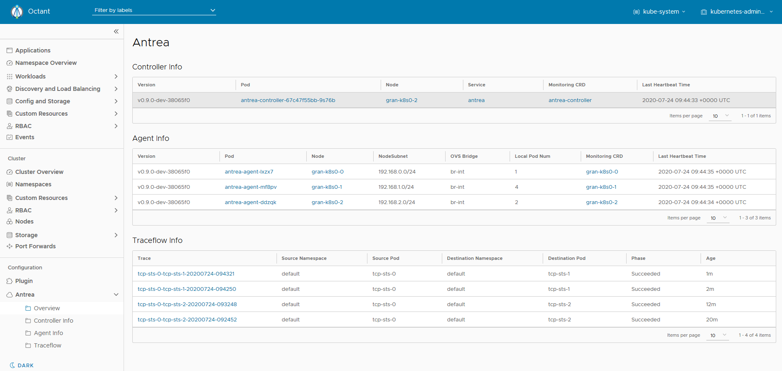Screen dimensions: 782x371
Task: Open Controller Info items per page dropdown
Action: click(720, 116)
